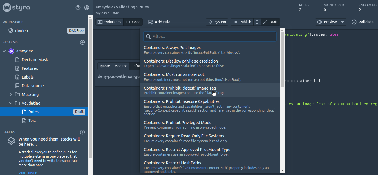Set rule to Monitor mode
The width and height of the screenshot is (378, 175).
[x=121, y=66]
